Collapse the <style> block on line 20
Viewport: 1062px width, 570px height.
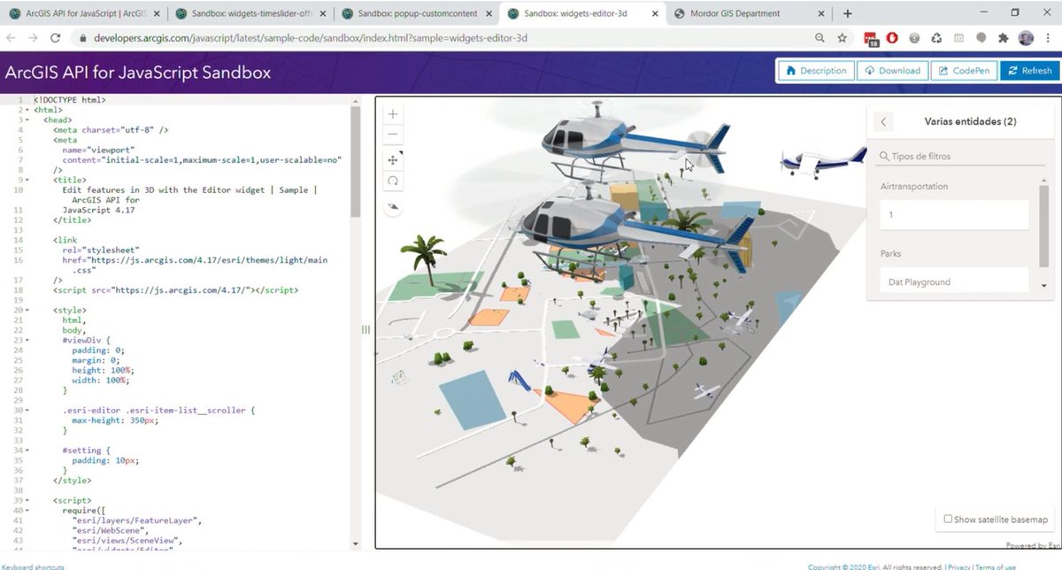[x=28, y=310]
